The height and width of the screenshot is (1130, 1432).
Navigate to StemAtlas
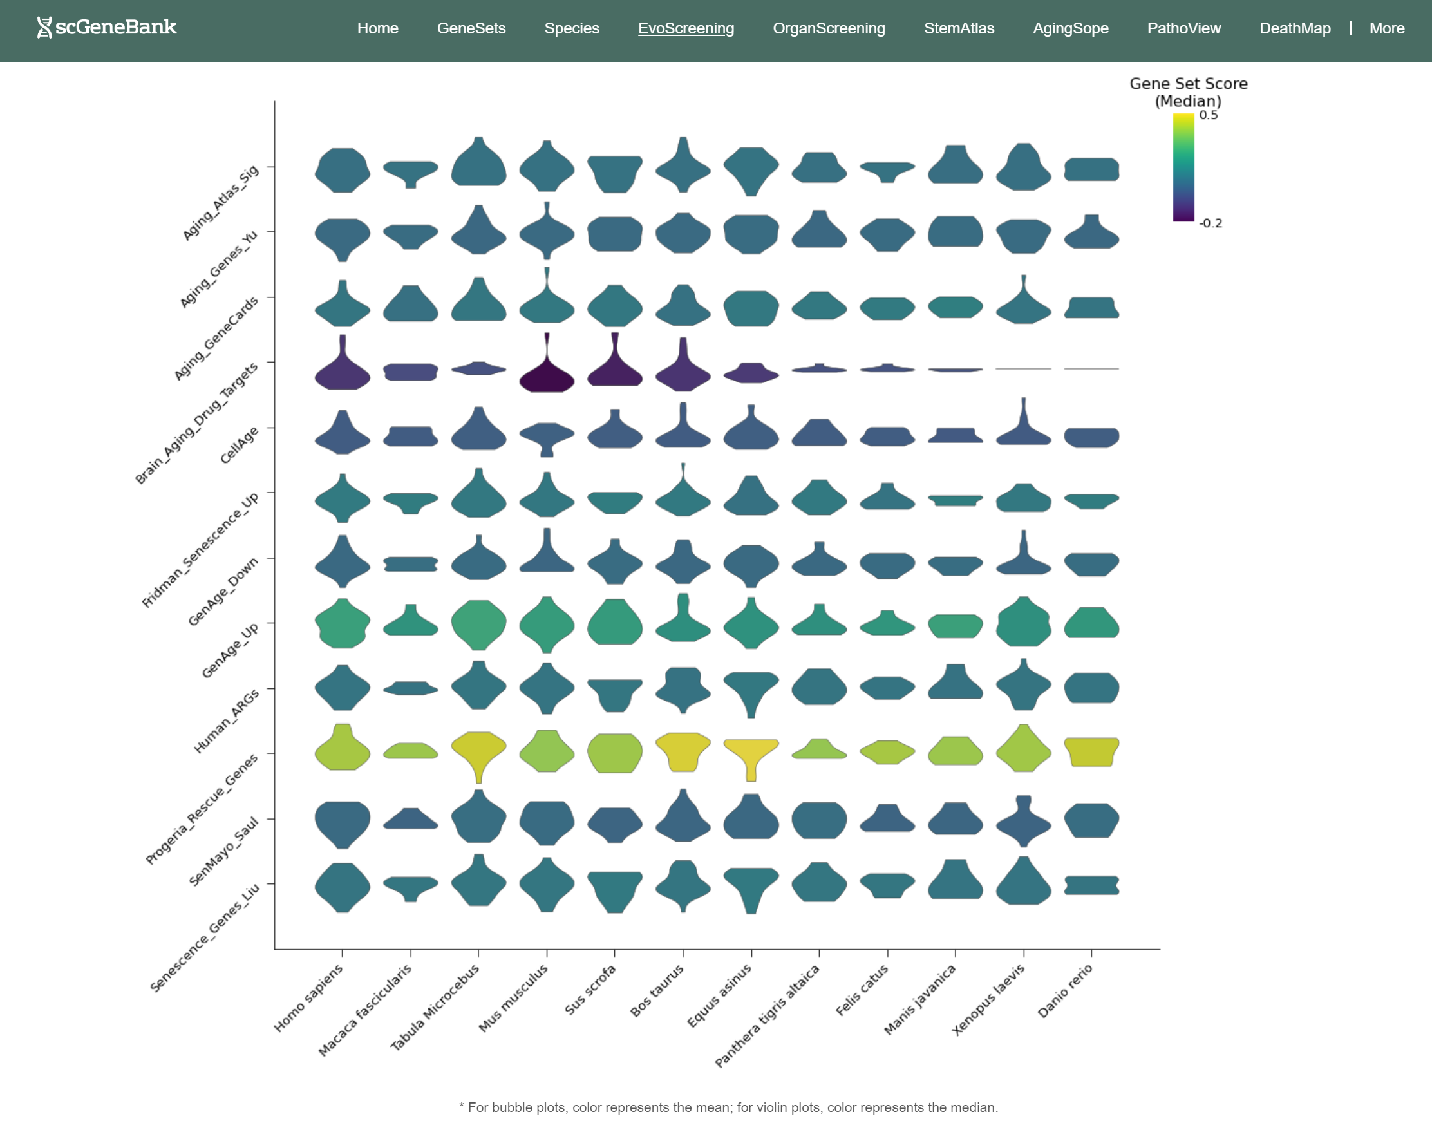958,28
